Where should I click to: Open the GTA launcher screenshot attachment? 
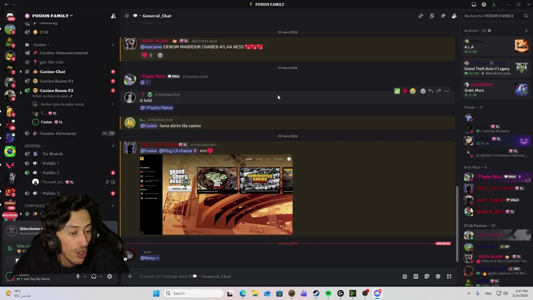click(216, 195)
